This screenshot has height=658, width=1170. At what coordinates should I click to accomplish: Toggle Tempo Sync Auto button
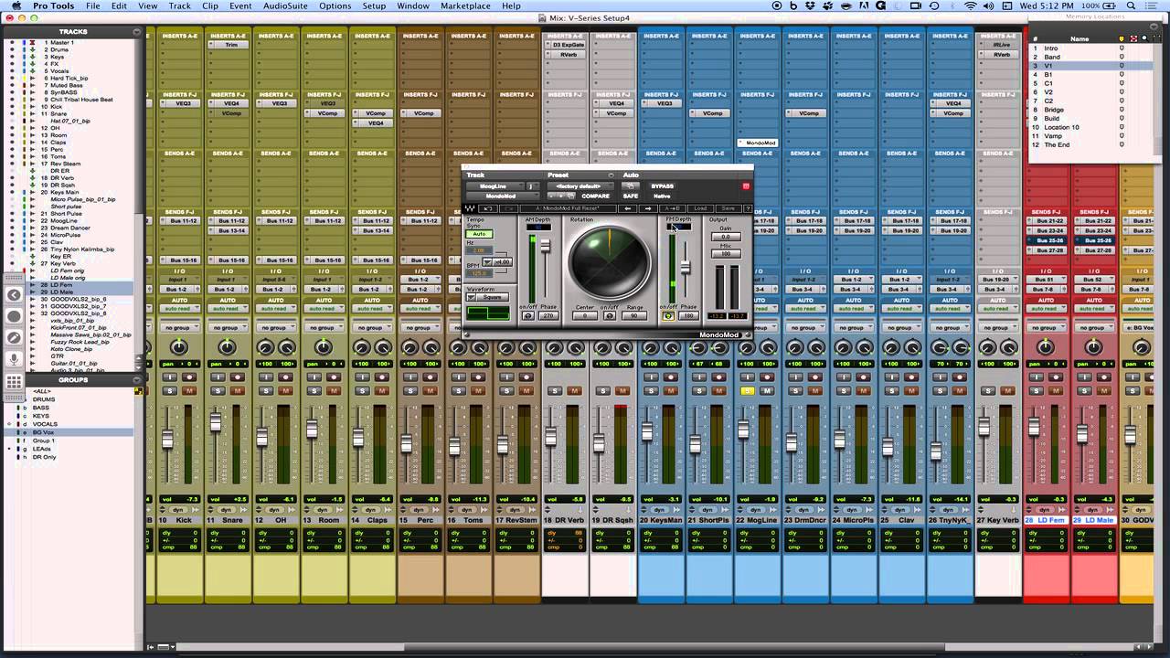coord(479,234)
